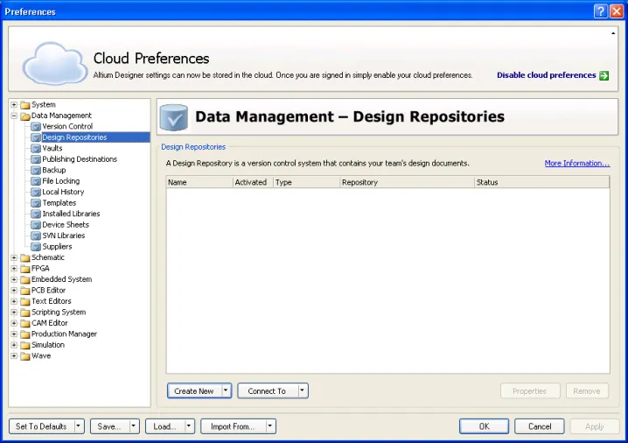
Task: Click the Backup page icon
Action: [x=36, y=171]
